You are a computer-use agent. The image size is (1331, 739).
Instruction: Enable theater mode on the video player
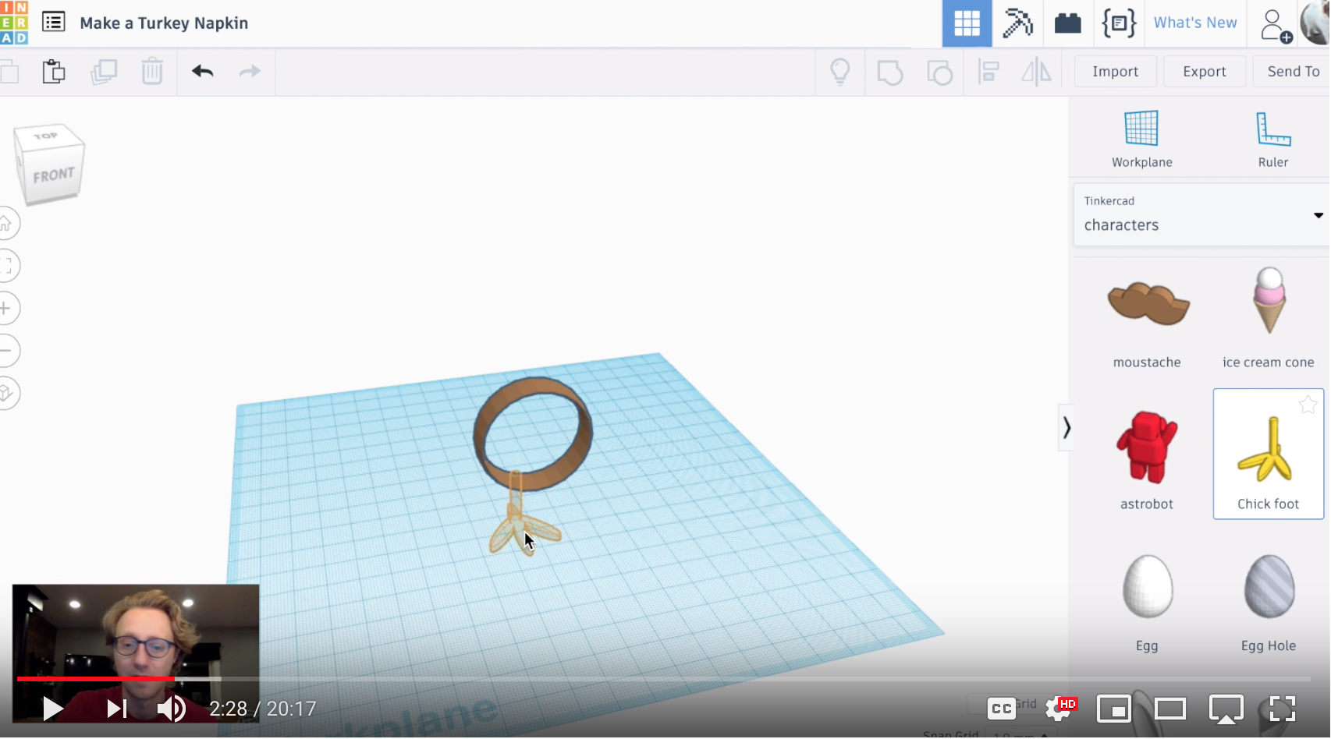(1170, 709)
